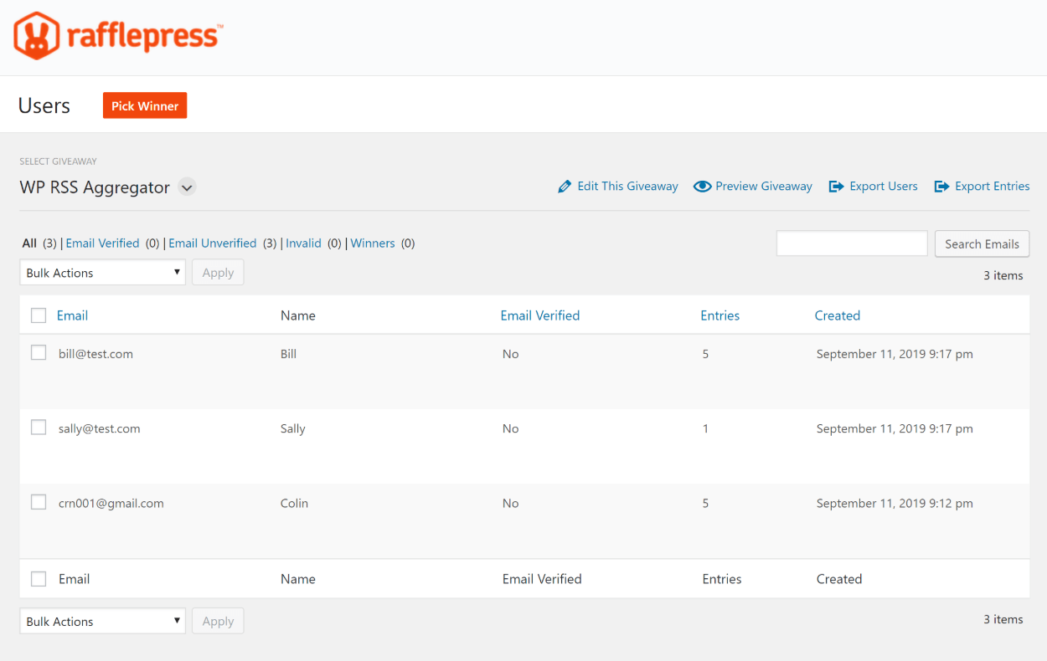Open the Preview Giveaway link

pos(764,187)
